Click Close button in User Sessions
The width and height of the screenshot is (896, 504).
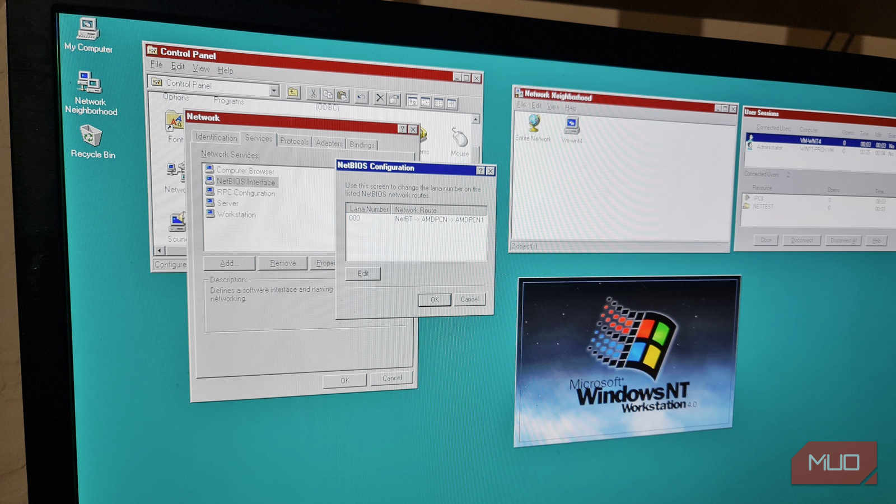coord(766,240)
